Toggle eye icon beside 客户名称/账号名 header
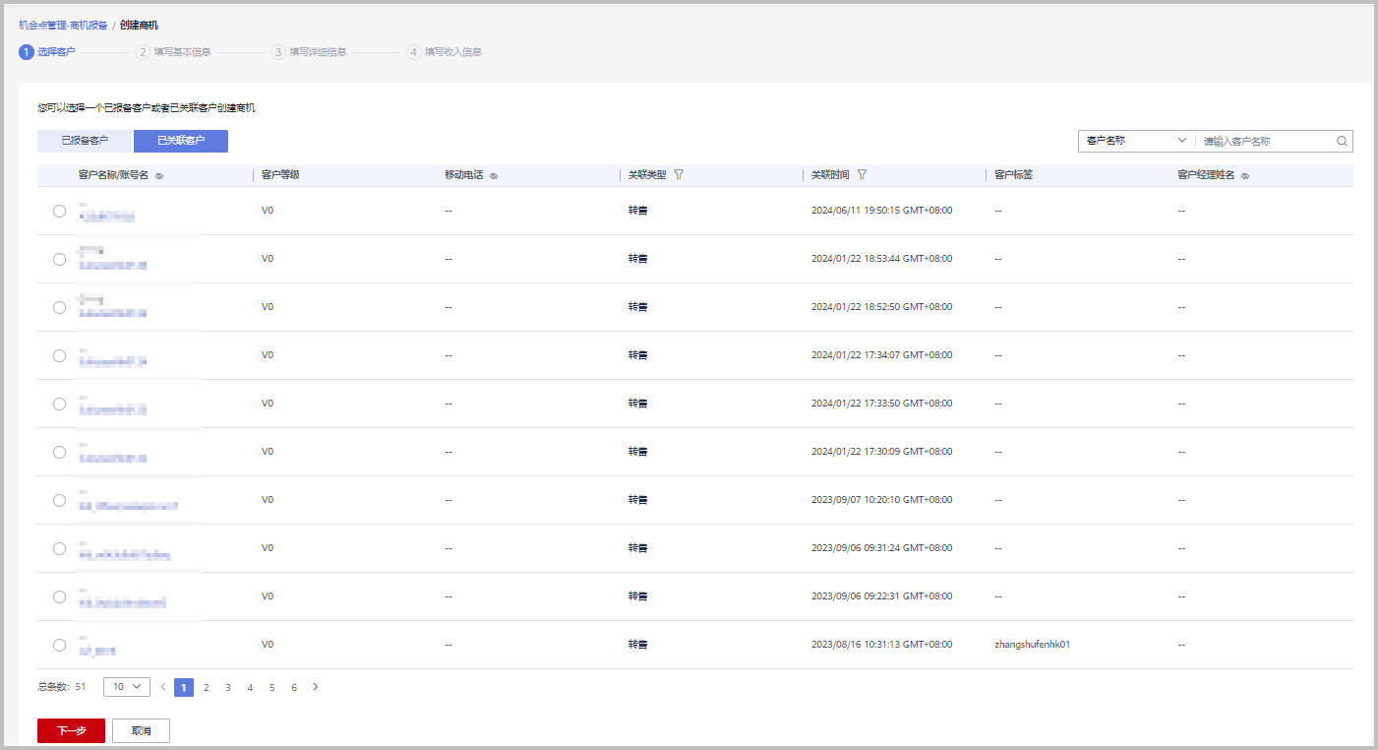This screenshot has height=750, width=1378. (159, 175)
